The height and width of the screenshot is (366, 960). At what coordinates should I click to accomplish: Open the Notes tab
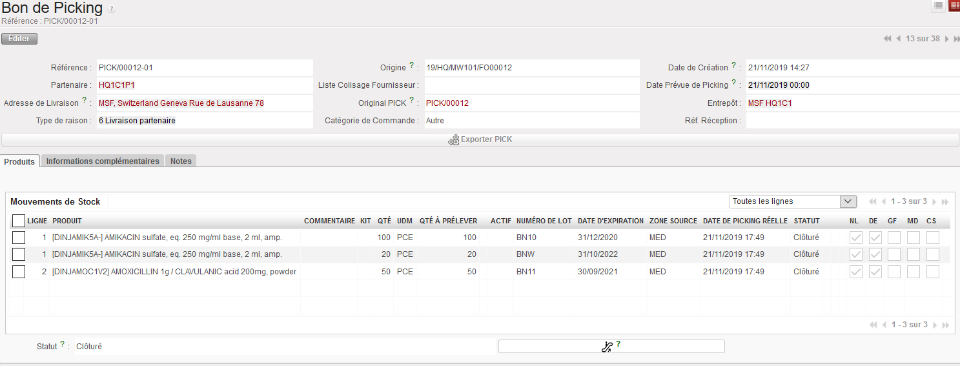(x=181, y=161)
